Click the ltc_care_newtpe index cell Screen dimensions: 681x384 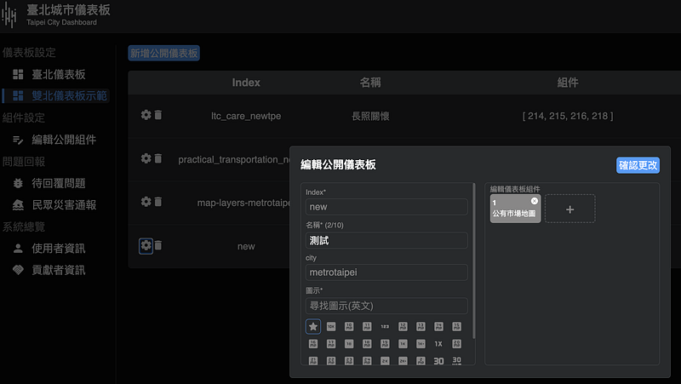[x=246, y=116]
